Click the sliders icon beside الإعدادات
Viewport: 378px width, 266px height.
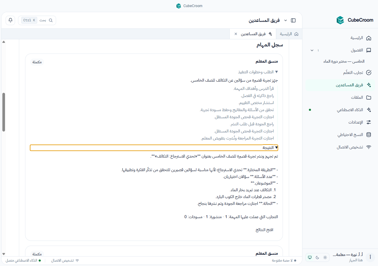pyautogui.click(x=369, y=122)
